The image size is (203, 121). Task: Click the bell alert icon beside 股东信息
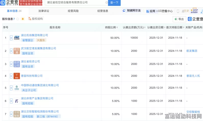pos(23,19)
